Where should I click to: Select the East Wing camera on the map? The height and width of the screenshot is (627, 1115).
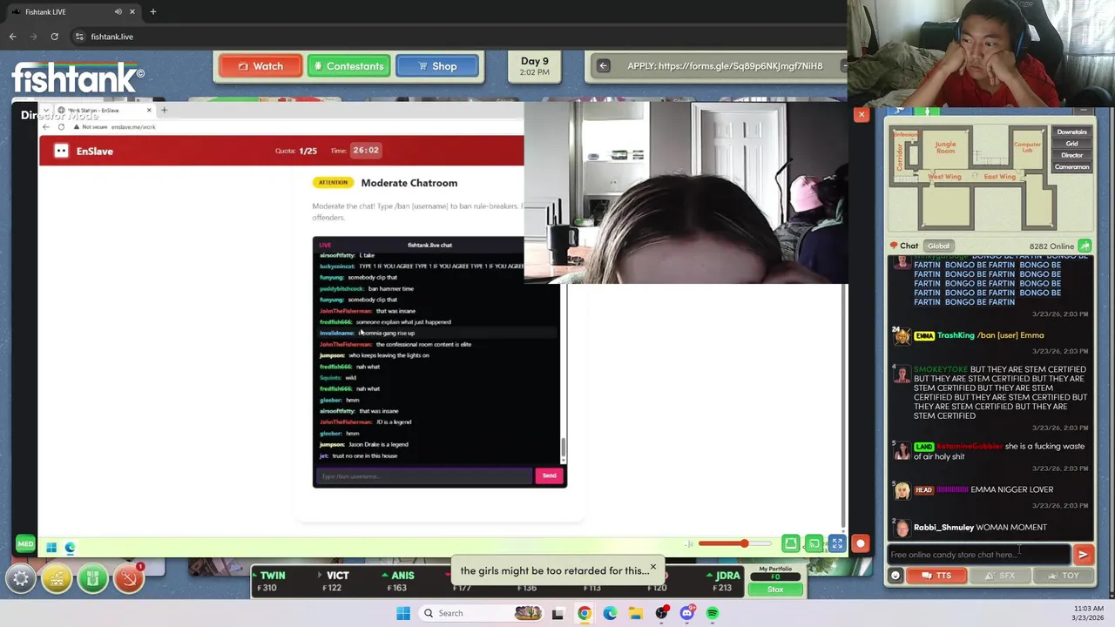(999, 177)
